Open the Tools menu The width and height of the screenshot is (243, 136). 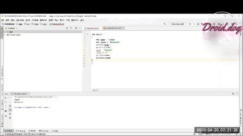[x=62, y=20]
